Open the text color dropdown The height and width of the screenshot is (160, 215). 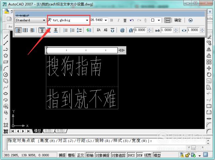pos(159,20)
